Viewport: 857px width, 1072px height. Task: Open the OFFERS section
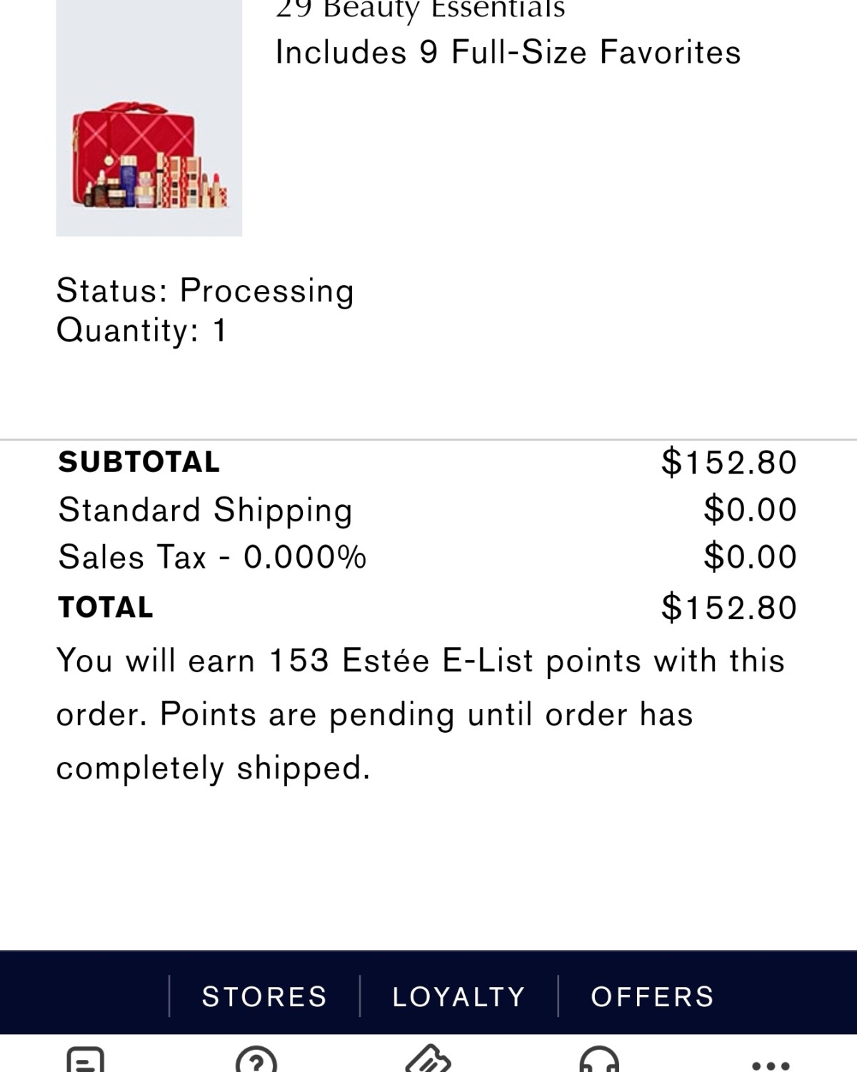click(x=652, y=996)
